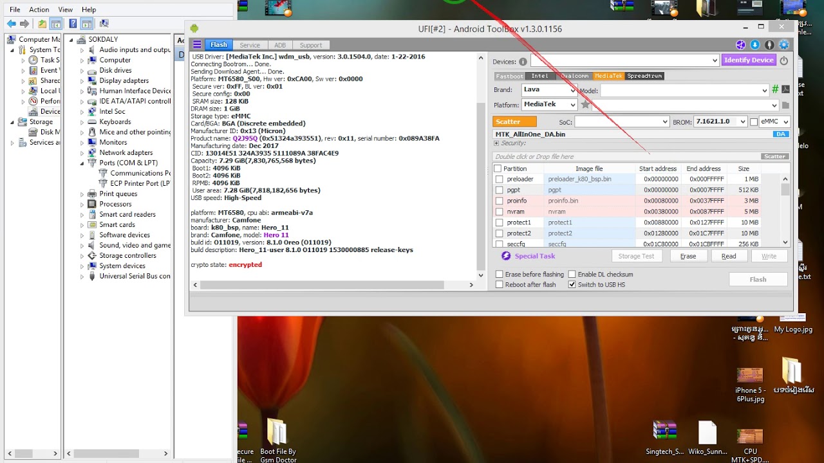The width and height of the screenshot is (824, 463).
Task: Click the Identify Device button
Action: (748, 60)
